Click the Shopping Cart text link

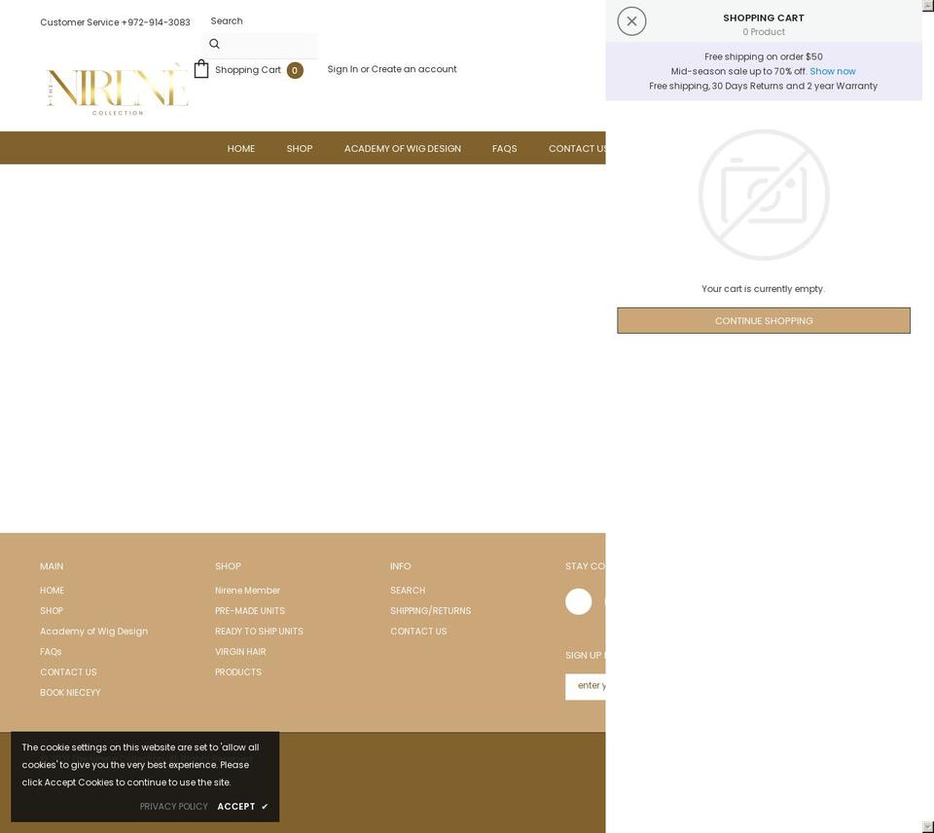(248, 70)
